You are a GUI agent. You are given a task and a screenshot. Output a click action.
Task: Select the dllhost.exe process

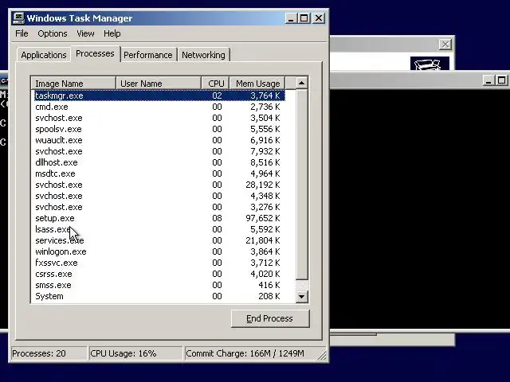pyautogui.click(x=159, y=162)
